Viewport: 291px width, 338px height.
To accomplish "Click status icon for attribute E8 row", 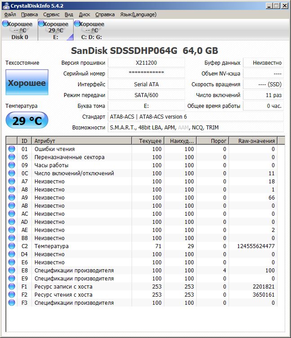I will point(12,270).
